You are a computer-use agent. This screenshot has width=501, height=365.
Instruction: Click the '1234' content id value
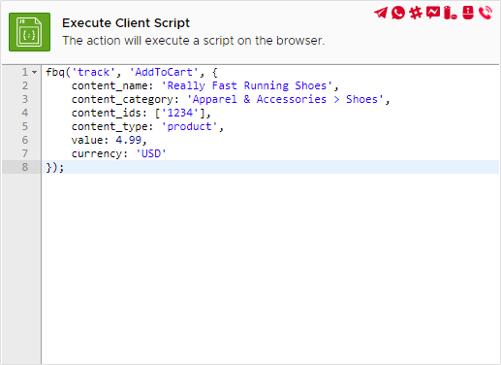[180, 113]
